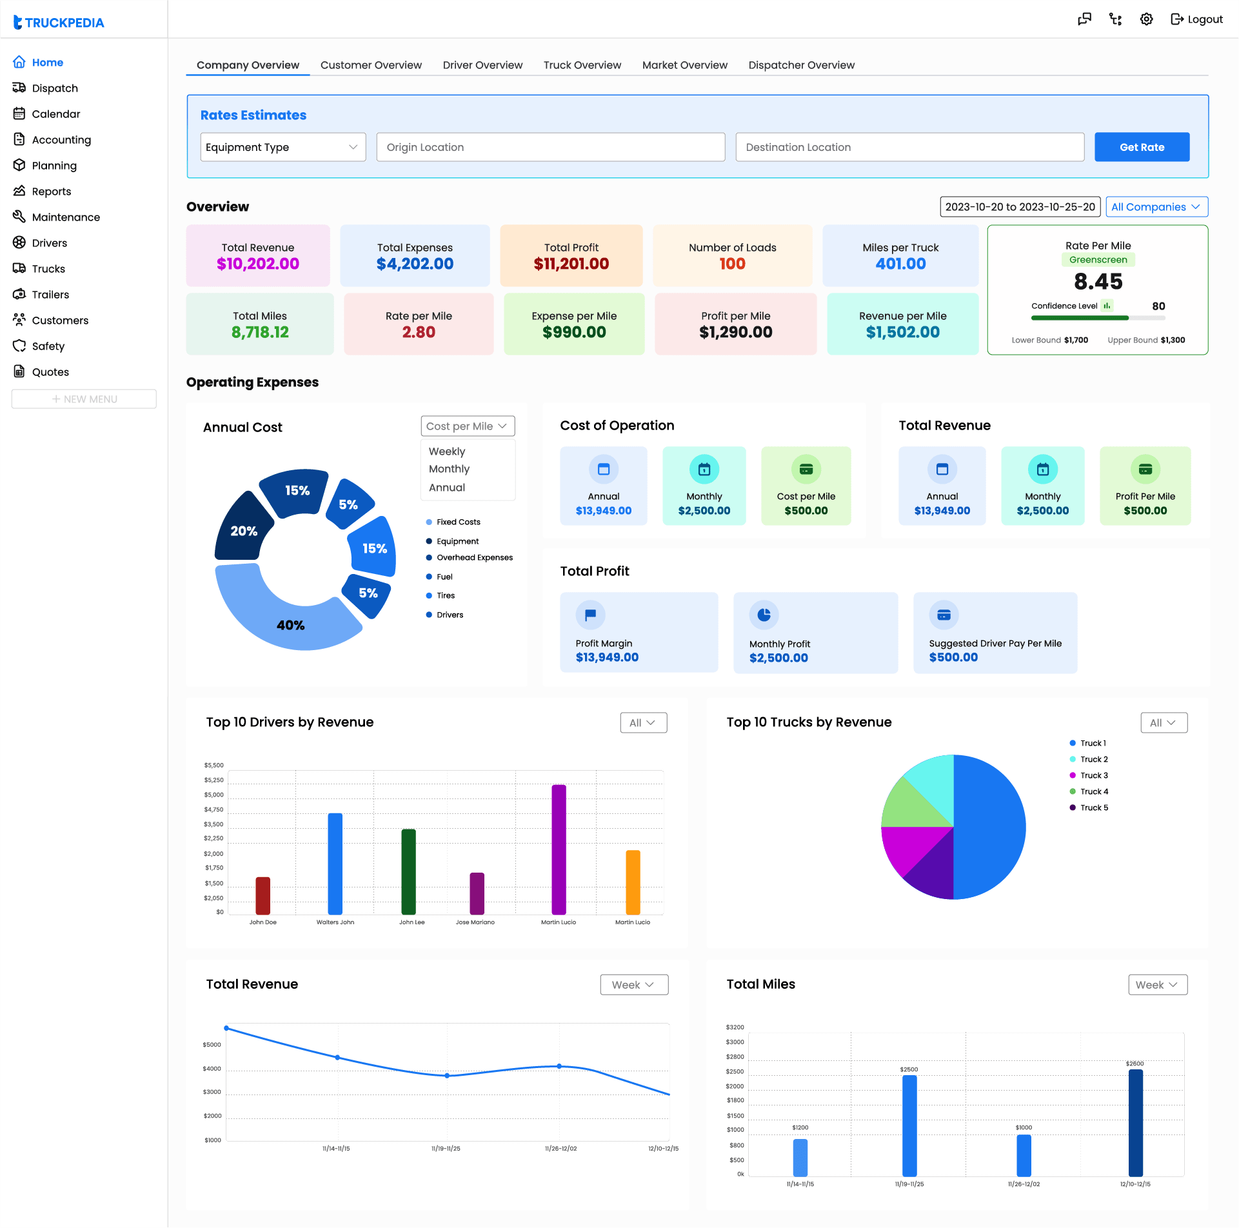Toggle the Truck 1 legend entry
Screen dimensions: 1239x1228
point(1089,743)
